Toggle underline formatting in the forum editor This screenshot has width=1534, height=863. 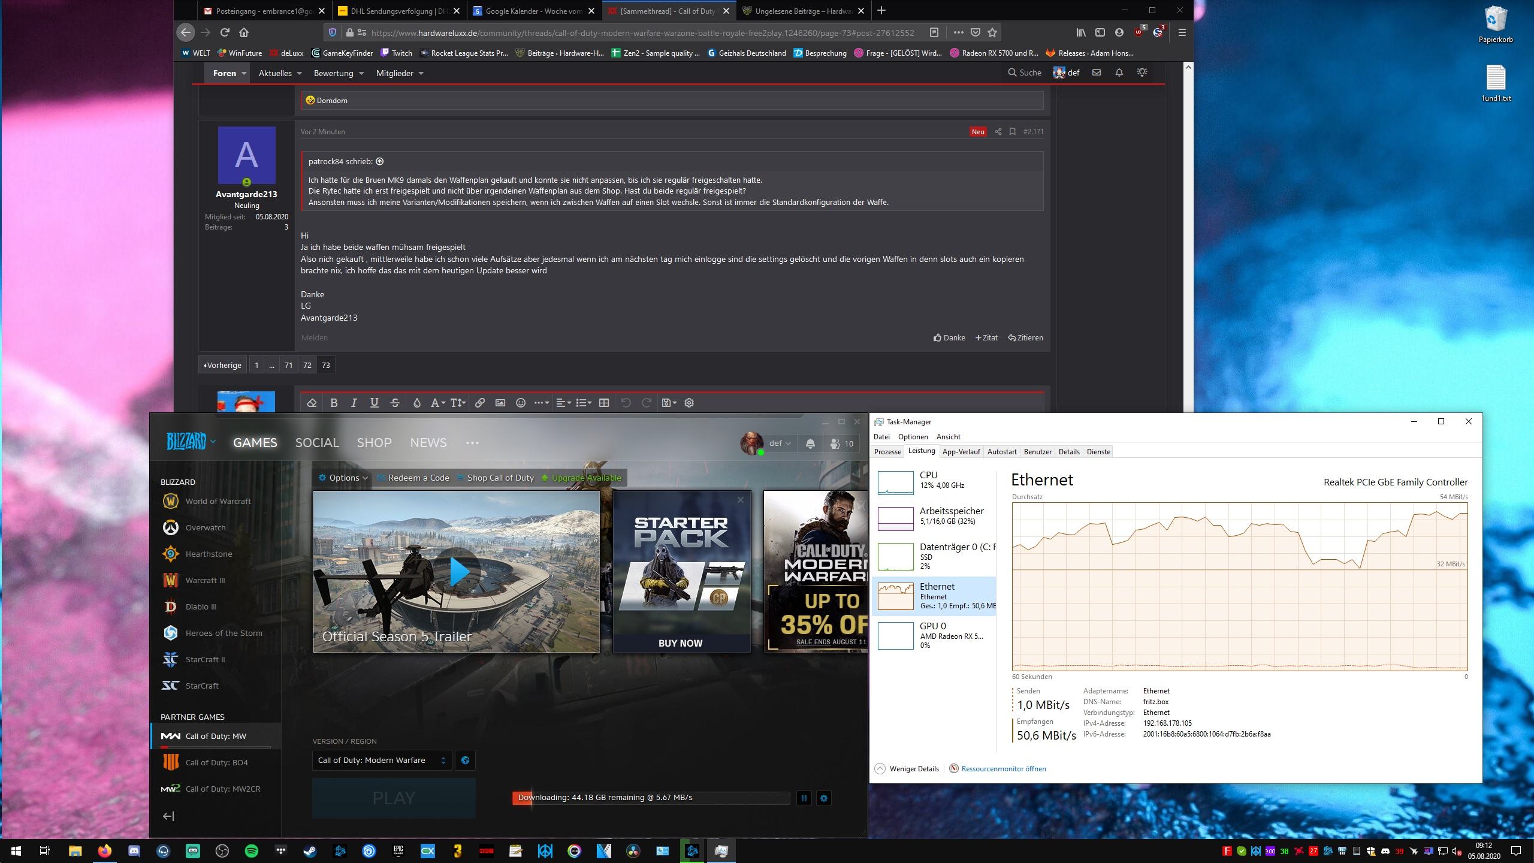[x=374, y=403]
